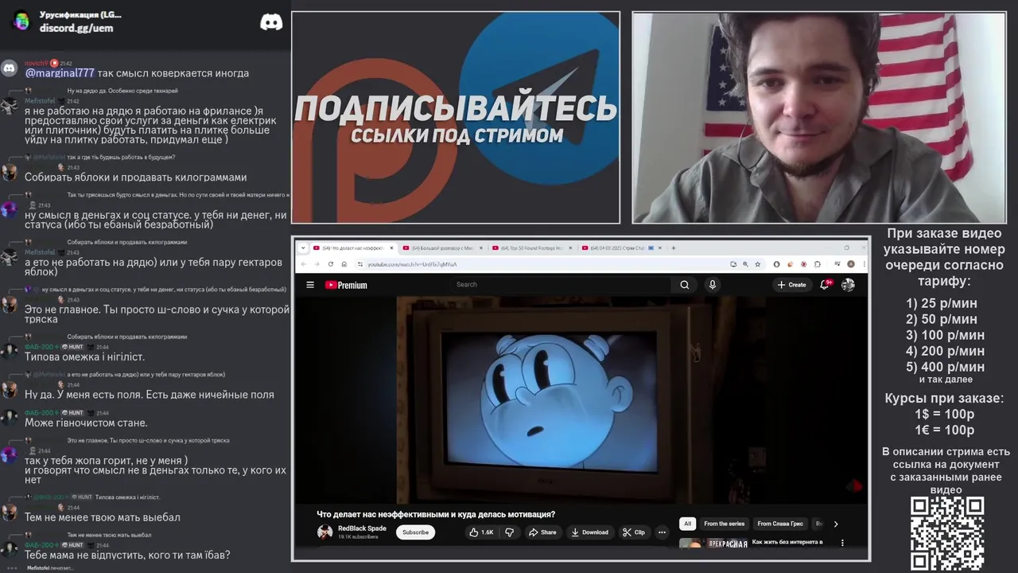Image resolution: width=1018 pixels, height=573 pixels.
Task: Dislike the video with thumbs down
Action: (510, 532)
